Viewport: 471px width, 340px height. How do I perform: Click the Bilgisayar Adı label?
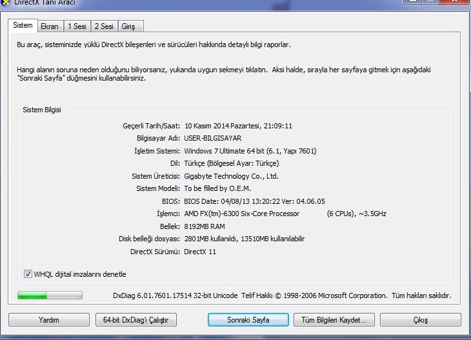coord(158,138)
